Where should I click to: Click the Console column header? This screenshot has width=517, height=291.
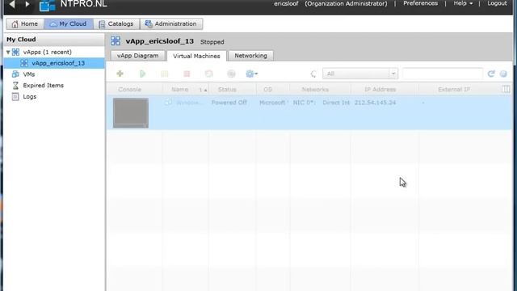pos(129,90)
